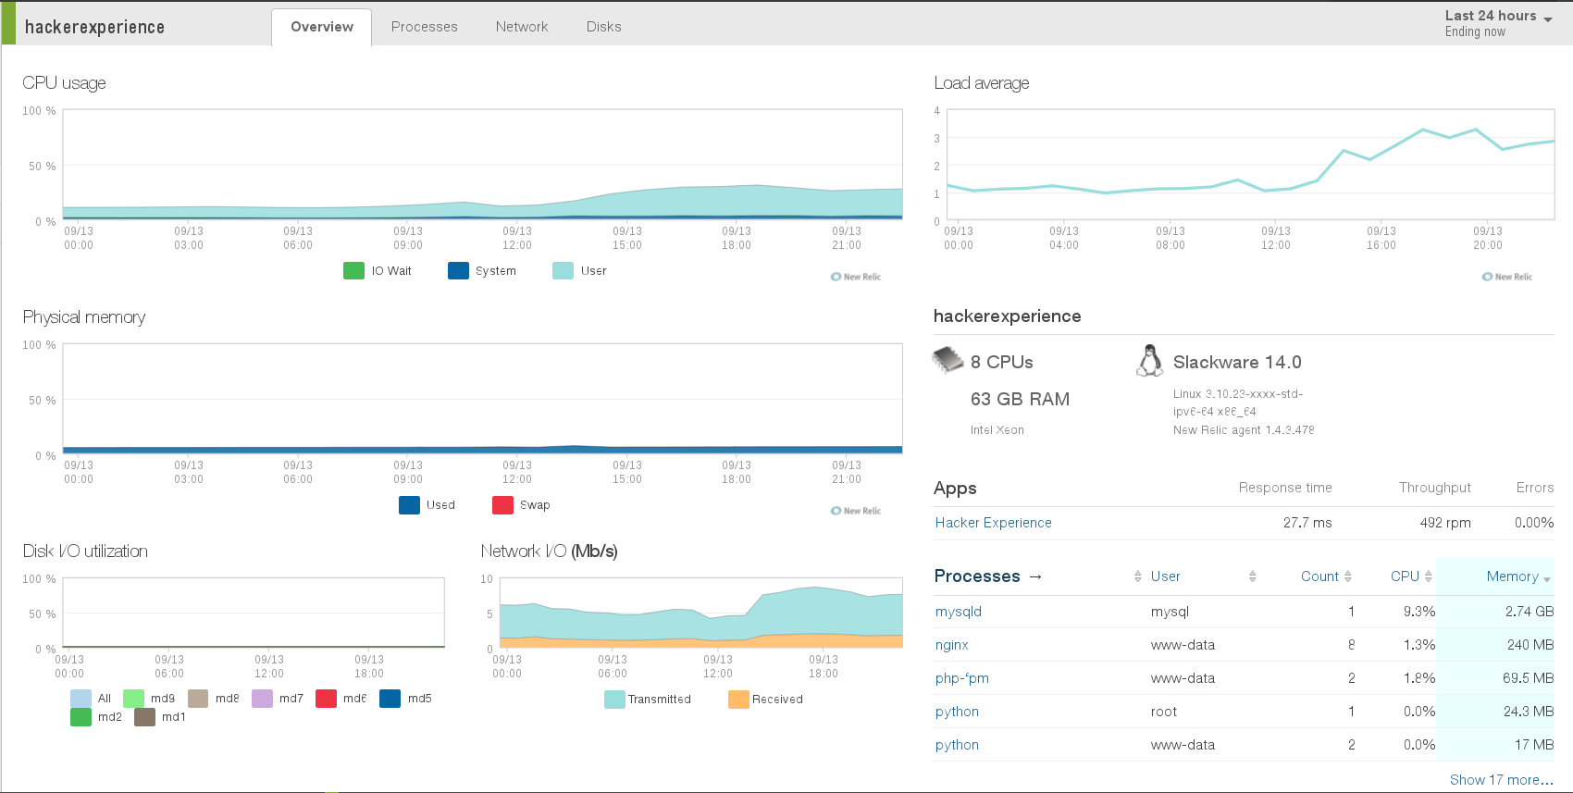Open the Processes arrow heading link
The image size is (1573, 793).
coord(988,576)
